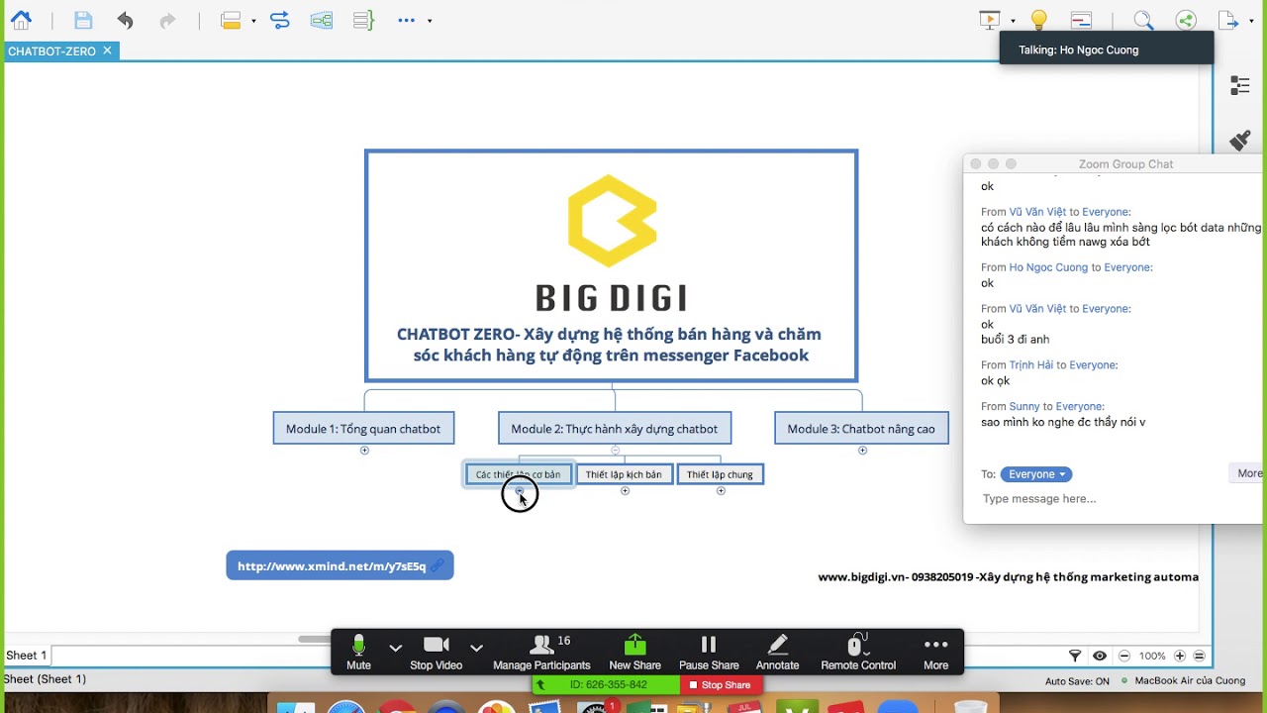Open Remote Control options
Screen dimensions: 1267x713
pyautogui.click(x=858, y=653)
